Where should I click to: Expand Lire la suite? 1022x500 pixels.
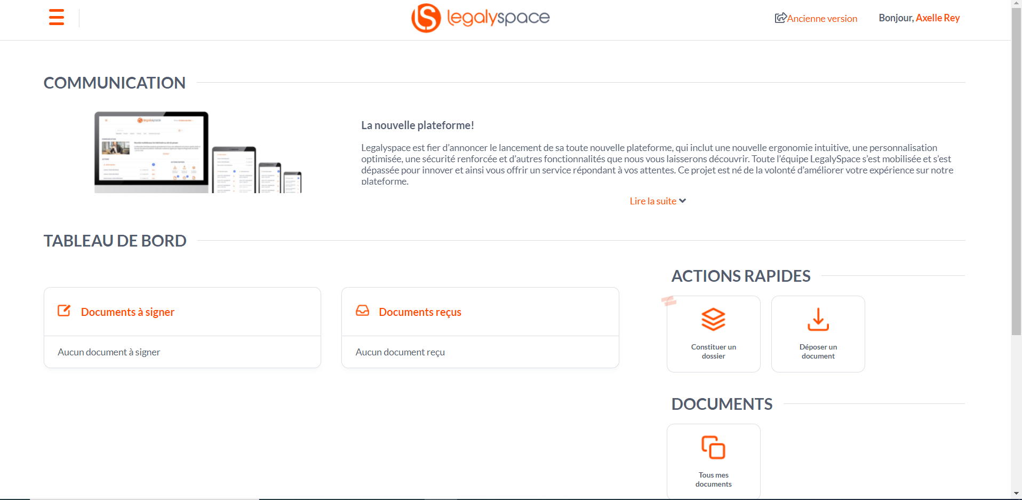653,201
